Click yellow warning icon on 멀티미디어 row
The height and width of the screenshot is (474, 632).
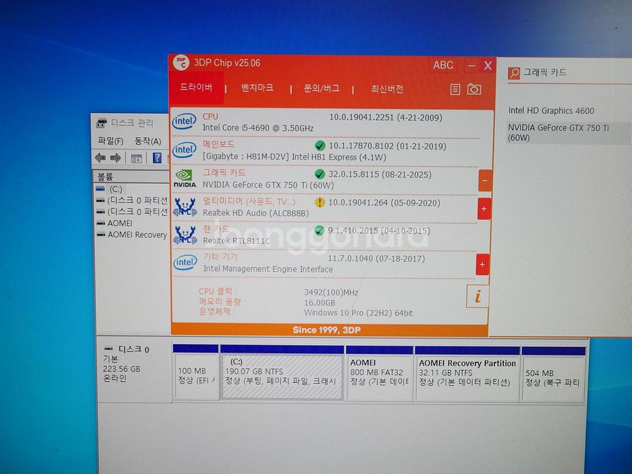tap(320, 202)
